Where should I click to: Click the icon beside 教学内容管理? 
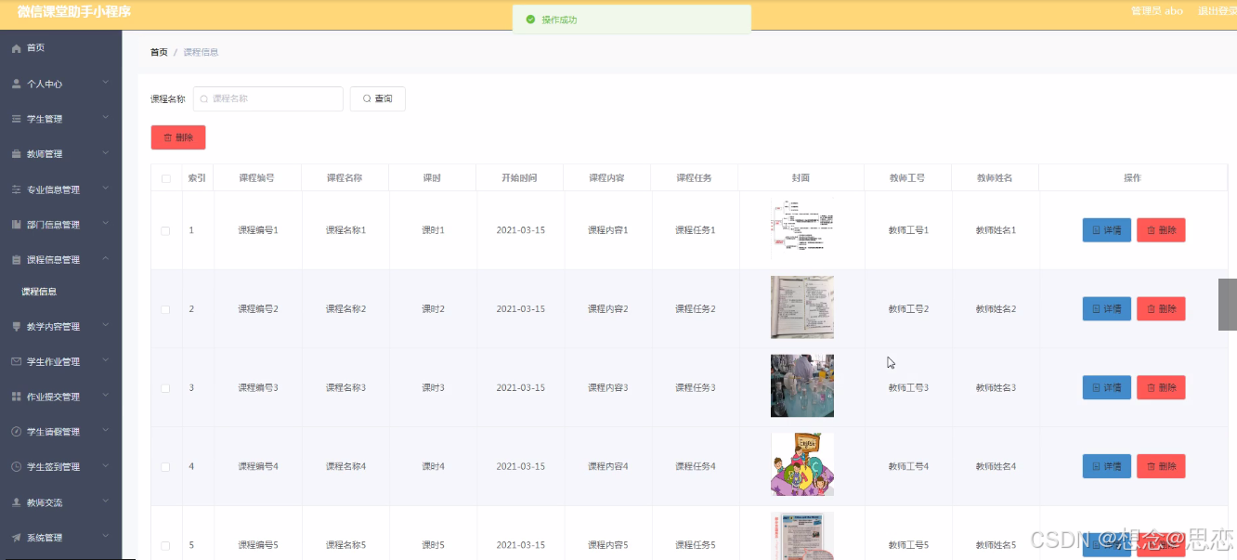[x=16, y=327]
